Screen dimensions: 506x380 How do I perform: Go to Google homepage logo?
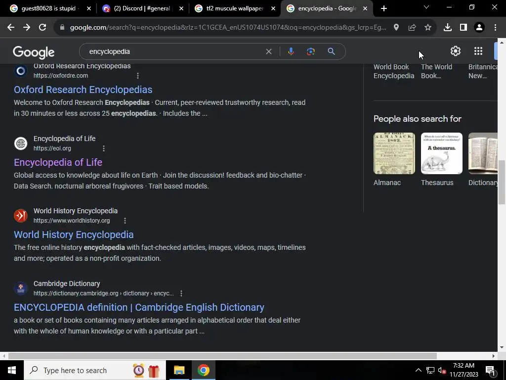(x=34, y=52)
